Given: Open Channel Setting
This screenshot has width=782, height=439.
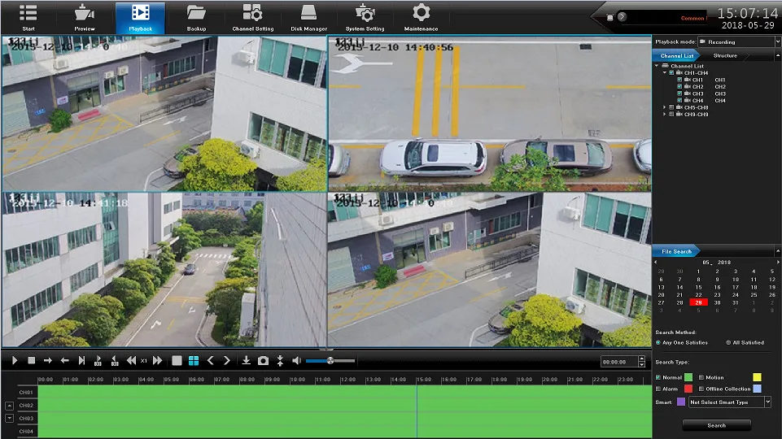Looking at the screenshot, I should coord(253,17).
